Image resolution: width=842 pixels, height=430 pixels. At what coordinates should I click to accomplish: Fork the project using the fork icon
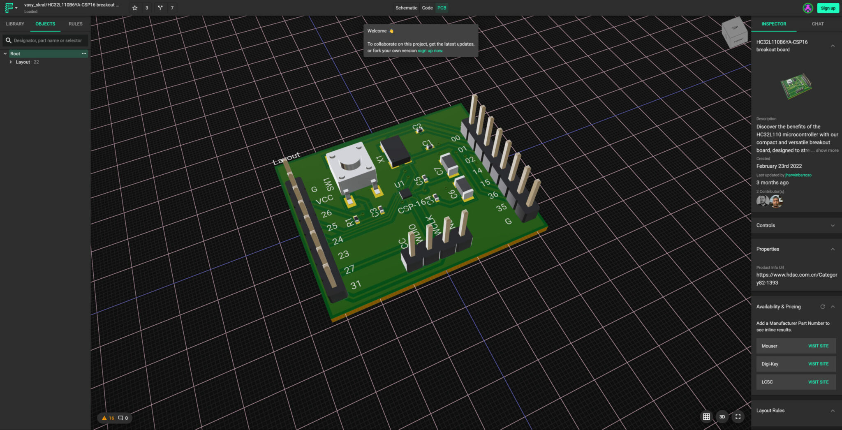[161, 7]
